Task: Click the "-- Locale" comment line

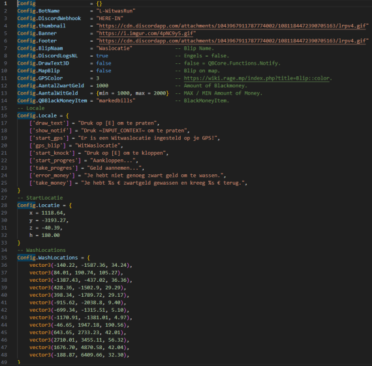Action: [x=31, y=108]
